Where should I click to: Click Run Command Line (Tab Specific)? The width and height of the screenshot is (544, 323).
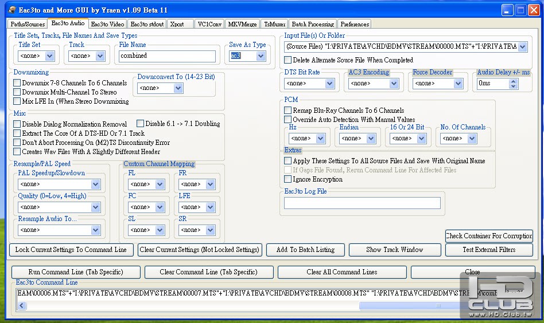(76, 272)
